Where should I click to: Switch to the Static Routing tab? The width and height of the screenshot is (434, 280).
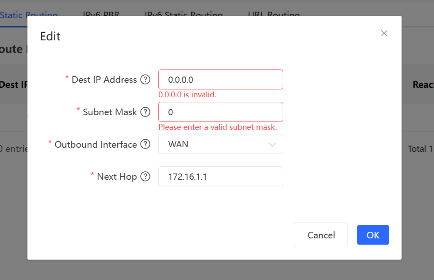point(29,15)
